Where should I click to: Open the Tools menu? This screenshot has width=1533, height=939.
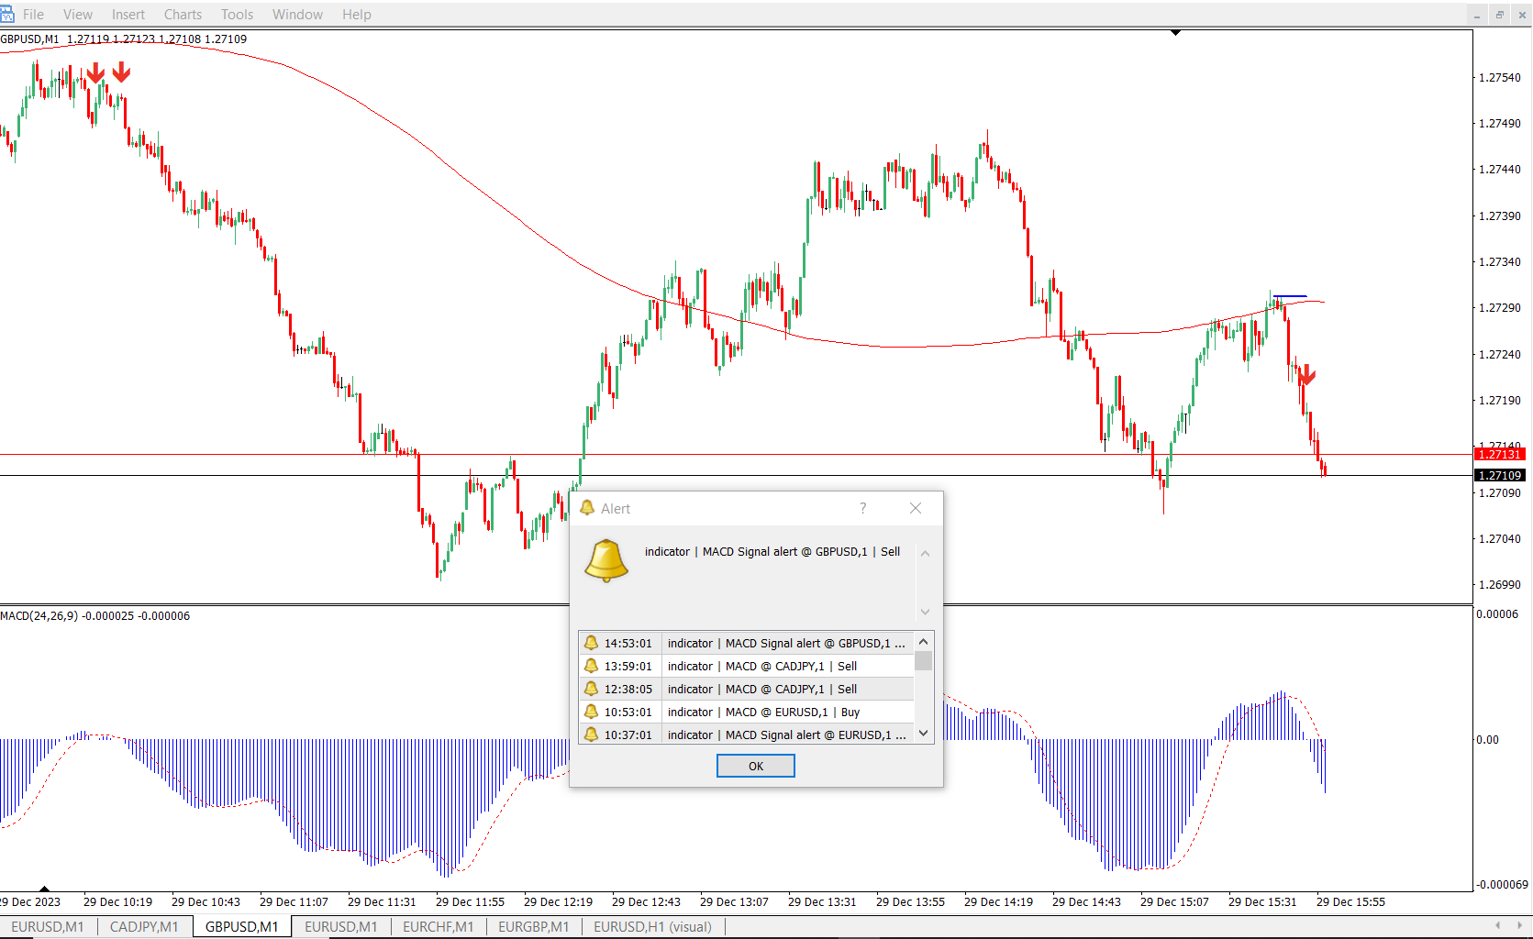click(236, 14)
